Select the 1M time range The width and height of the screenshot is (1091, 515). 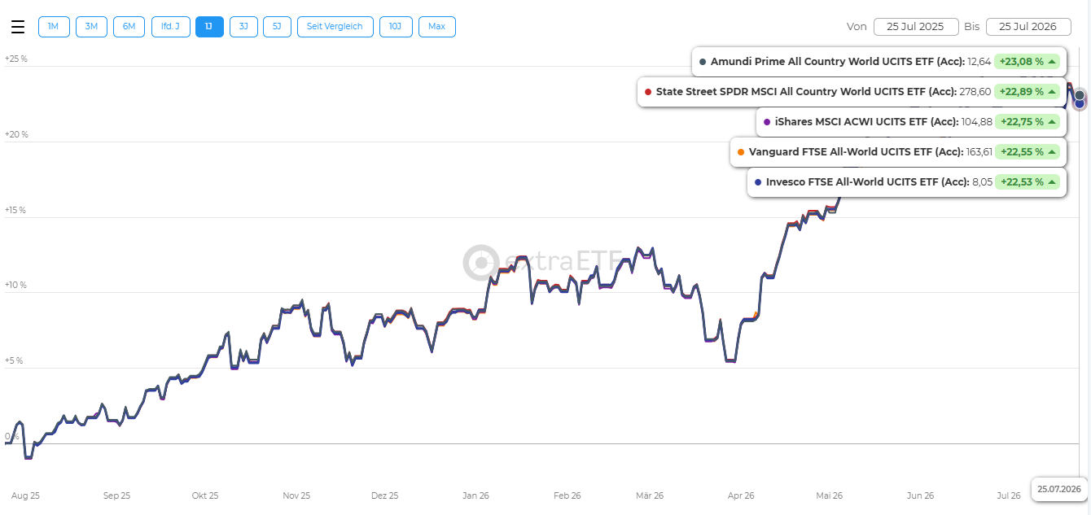(x=54, y=27)
